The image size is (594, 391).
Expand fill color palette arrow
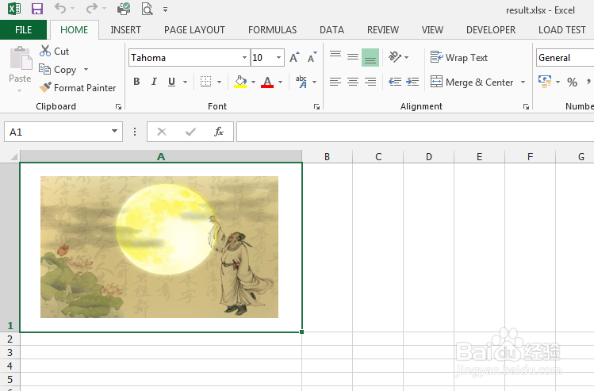(254, 82)
